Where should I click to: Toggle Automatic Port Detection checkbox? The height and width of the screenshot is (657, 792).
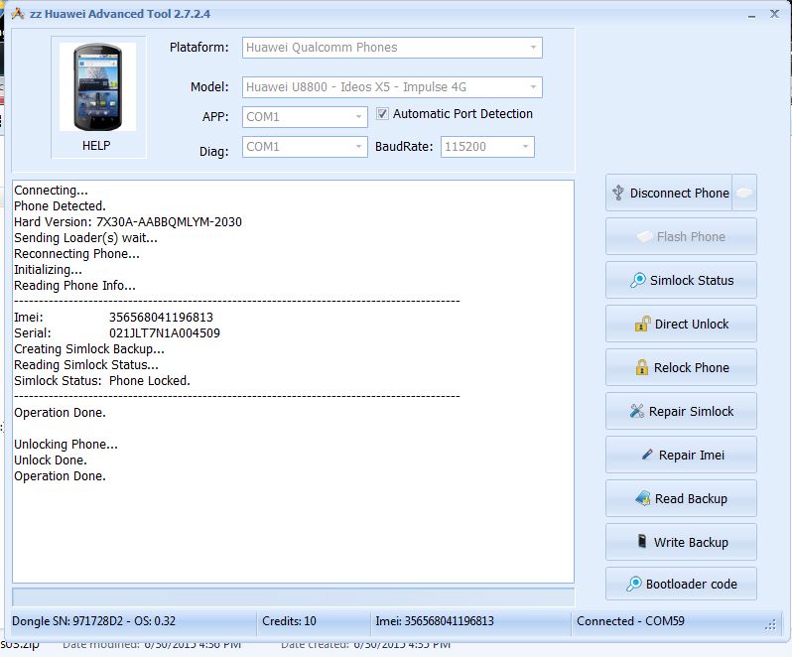click(382, 113)
